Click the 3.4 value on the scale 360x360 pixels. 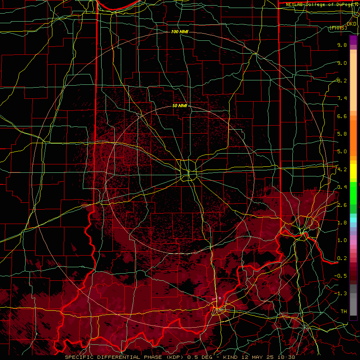click(342, 187)
